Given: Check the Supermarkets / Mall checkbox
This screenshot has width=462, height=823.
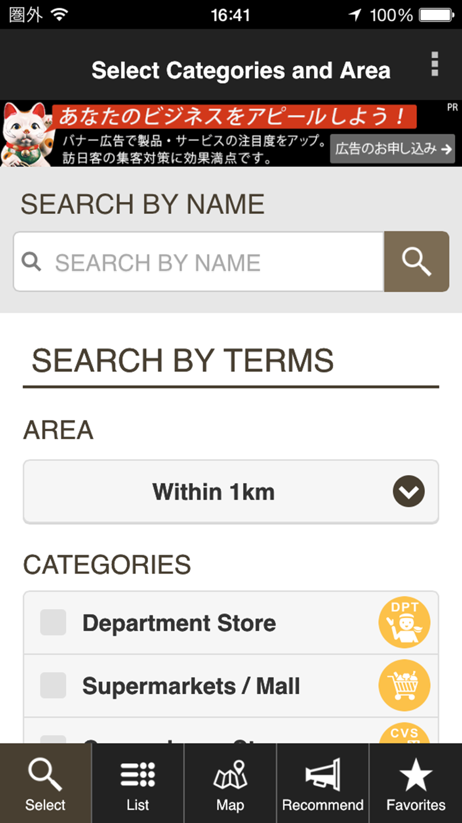Looking at the screenshot, I should click(x=53, y=686).
